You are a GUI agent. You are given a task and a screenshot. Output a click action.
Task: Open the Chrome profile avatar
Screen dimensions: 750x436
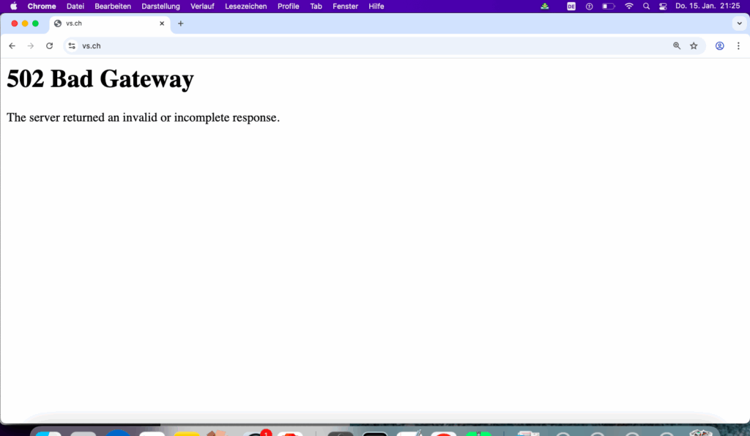[x=719, y=45]
